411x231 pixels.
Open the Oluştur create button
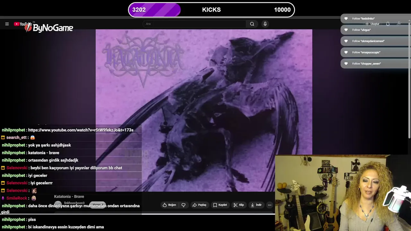click(372, 24)
